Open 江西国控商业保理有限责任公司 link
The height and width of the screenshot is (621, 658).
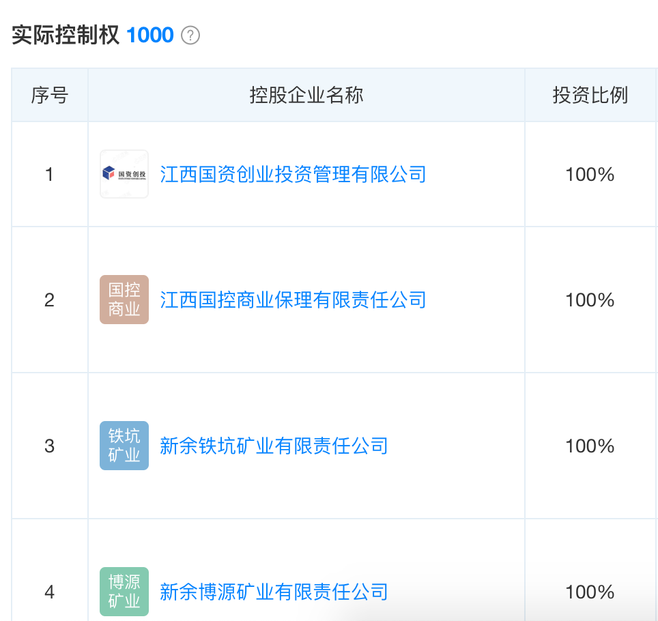coord(293,300)
